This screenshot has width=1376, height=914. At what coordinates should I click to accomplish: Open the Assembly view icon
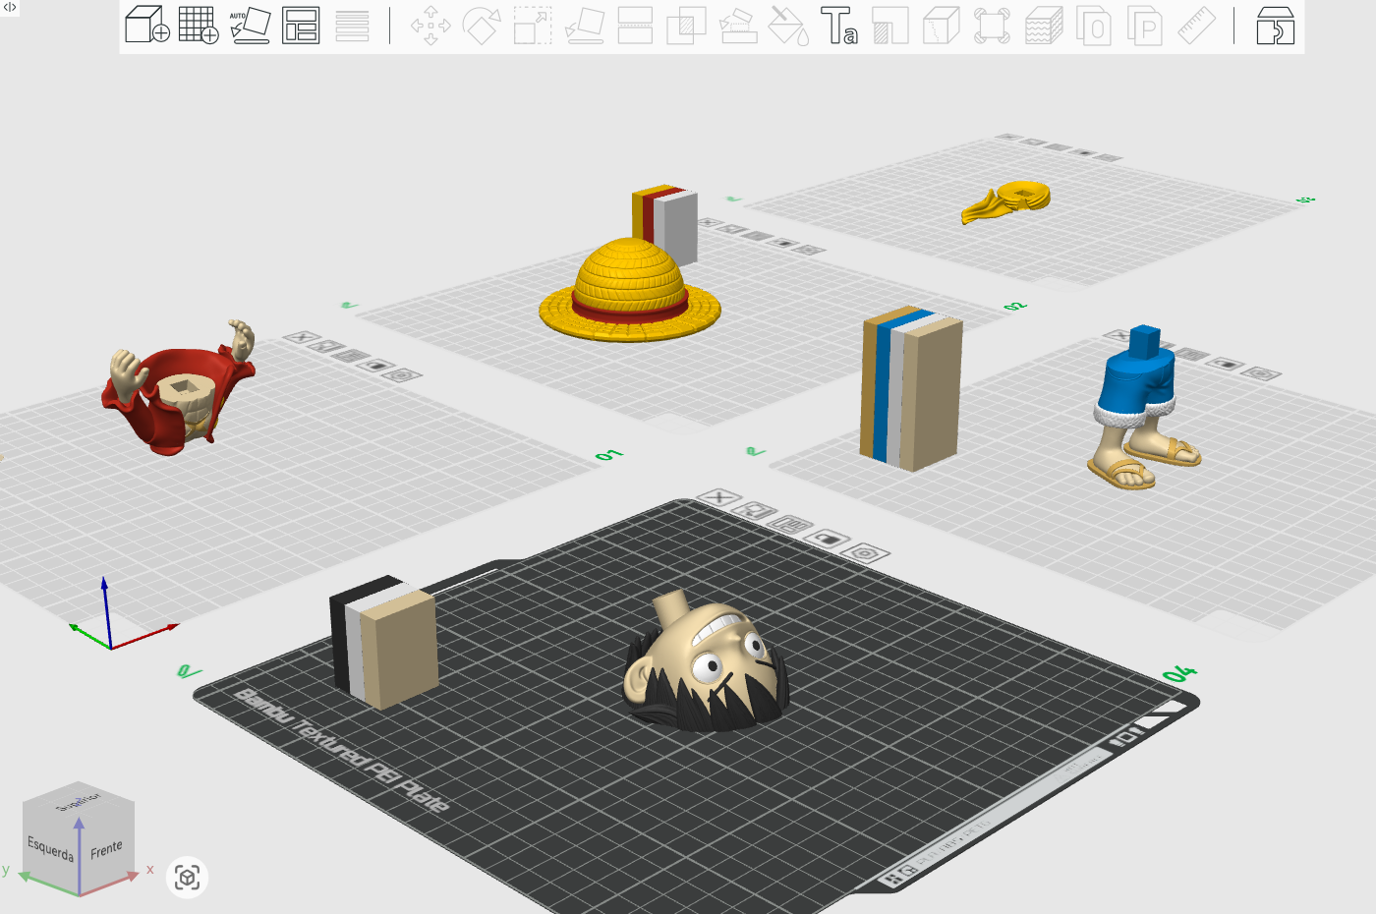[1276, 26]
